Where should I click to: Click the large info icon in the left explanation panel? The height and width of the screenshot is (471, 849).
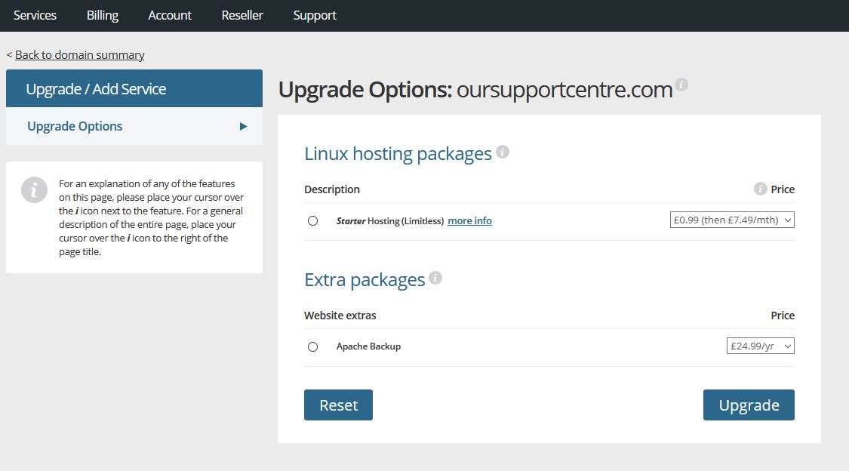[34, 190]
